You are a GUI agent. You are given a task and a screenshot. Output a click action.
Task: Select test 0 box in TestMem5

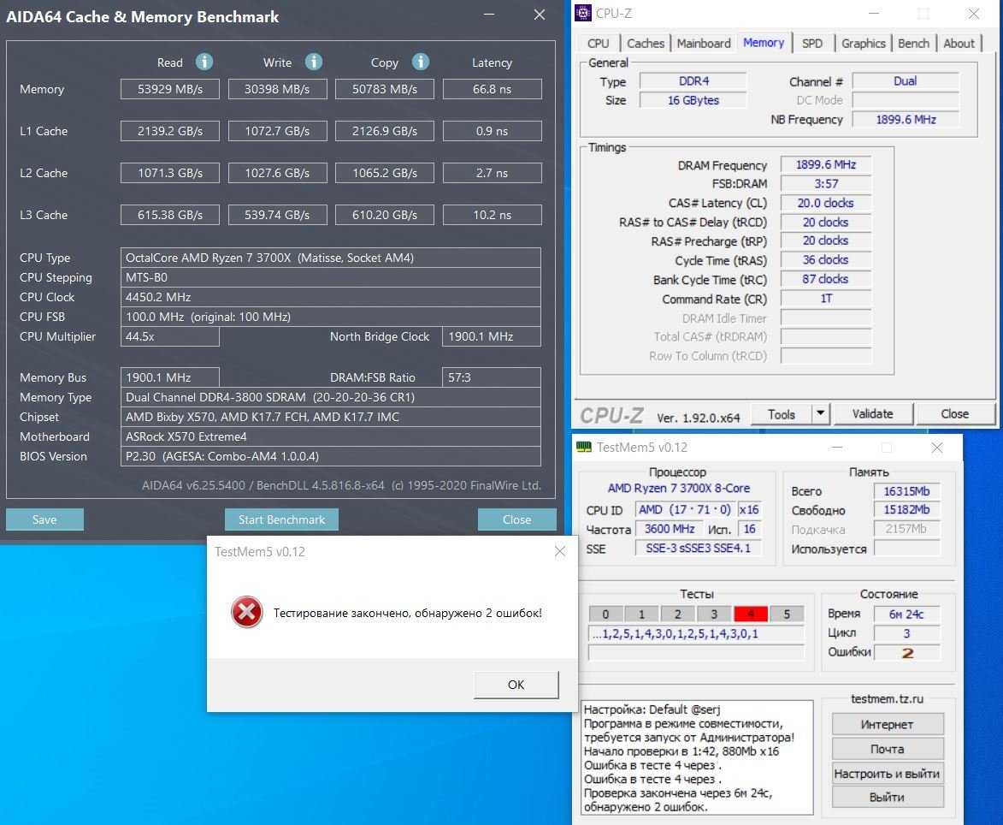point(605,614)
